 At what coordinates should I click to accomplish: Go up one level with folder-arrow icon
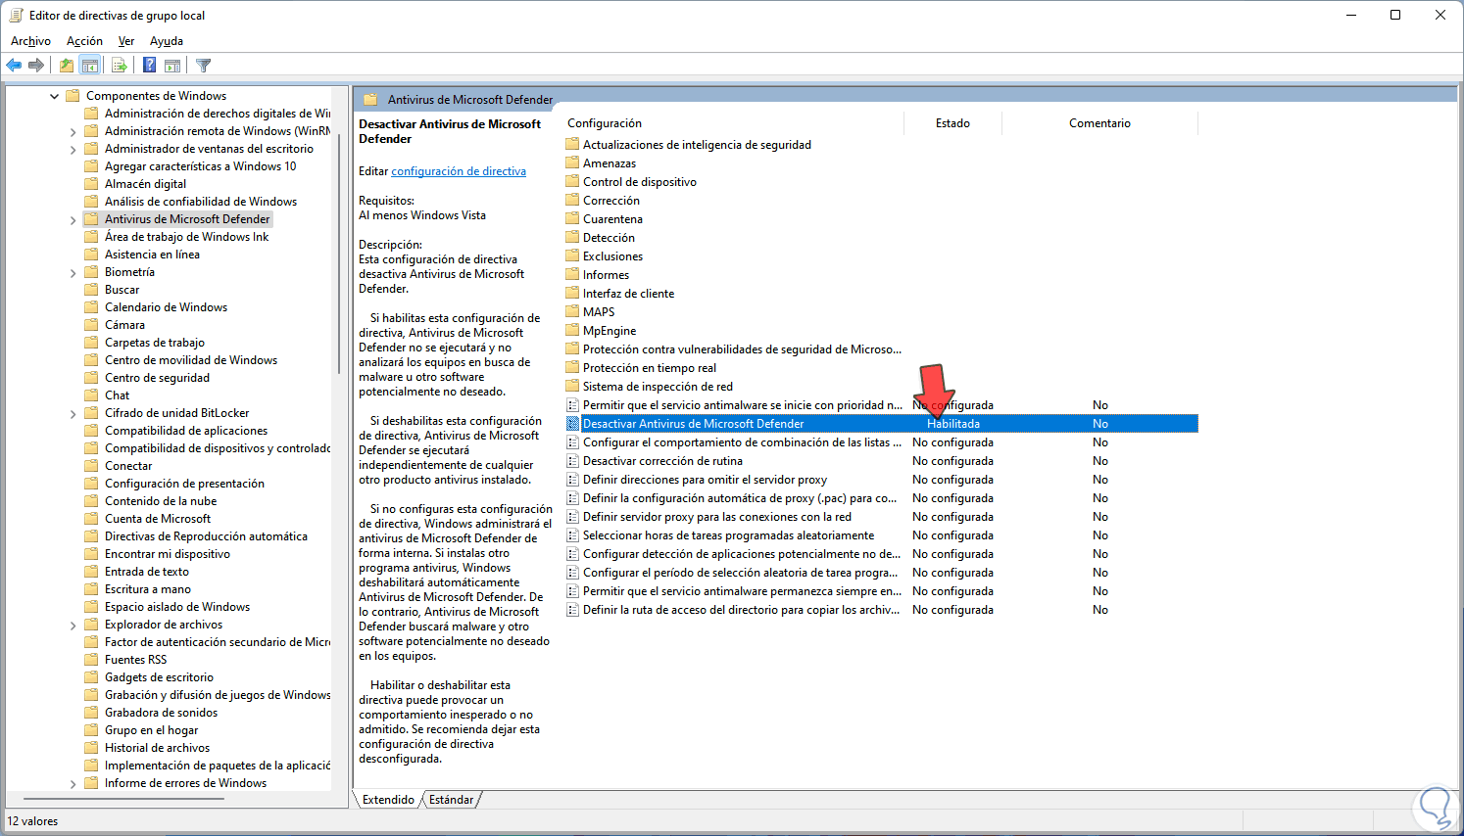(66, 66)
